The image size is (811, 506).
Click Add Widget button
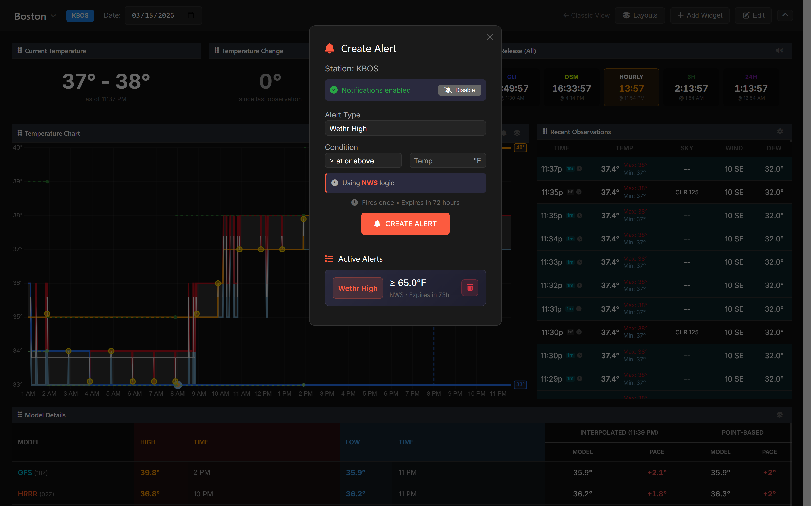point(700,15)
